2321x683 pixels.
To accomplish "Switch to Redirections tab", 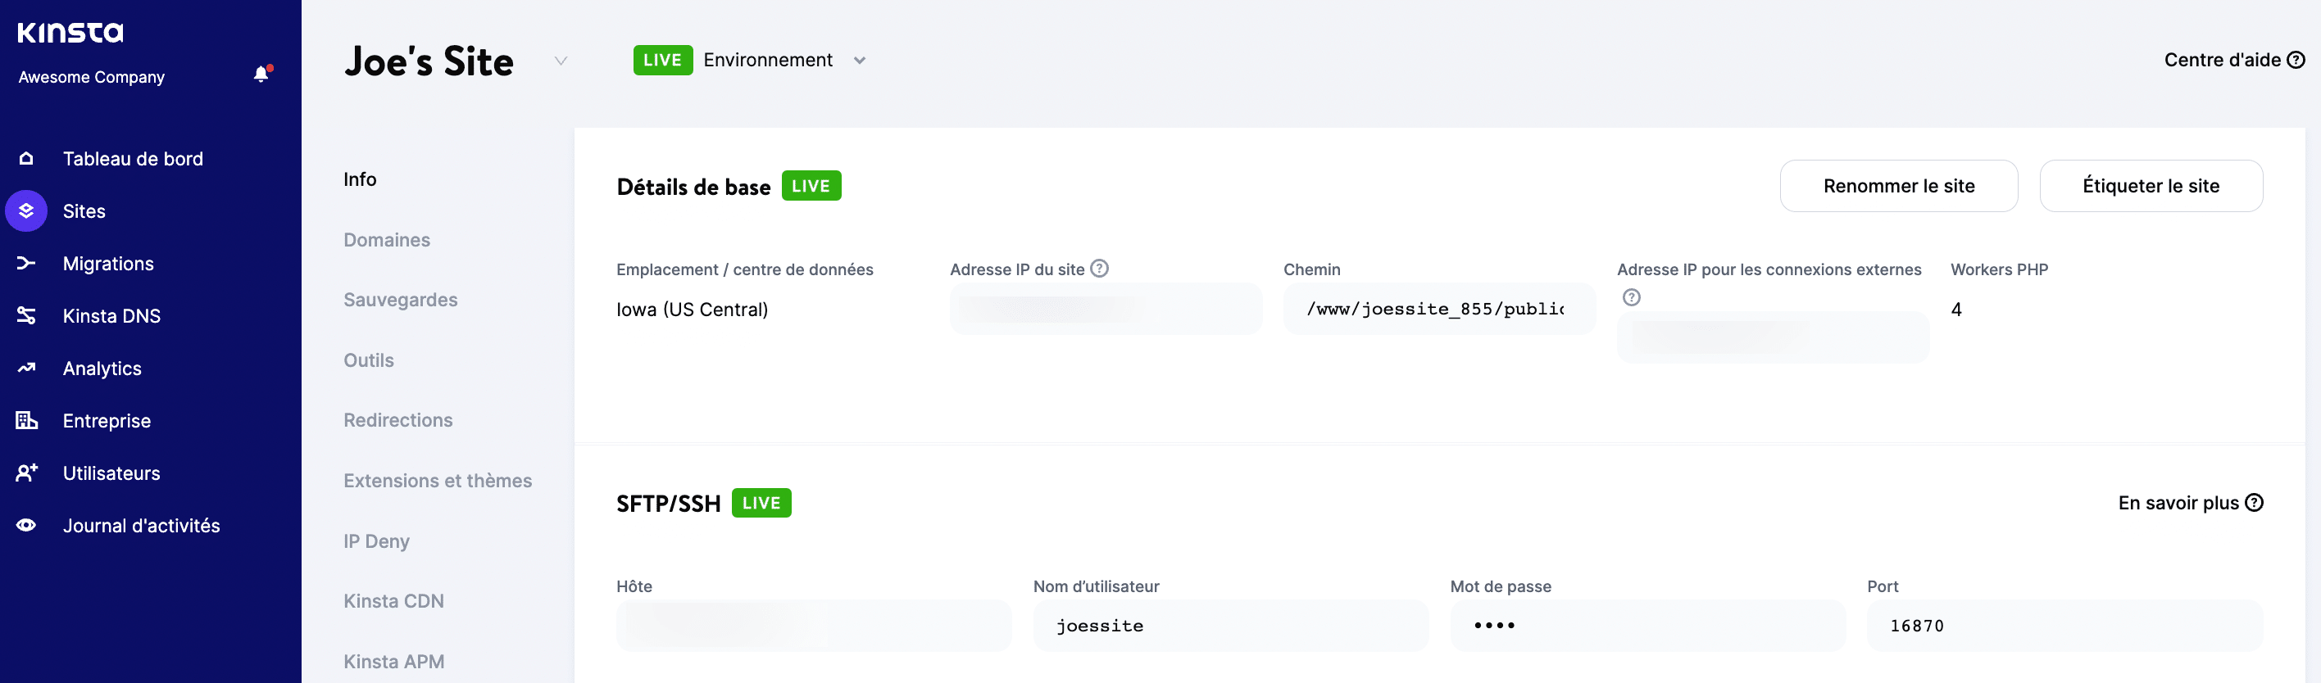I will 397,419.
